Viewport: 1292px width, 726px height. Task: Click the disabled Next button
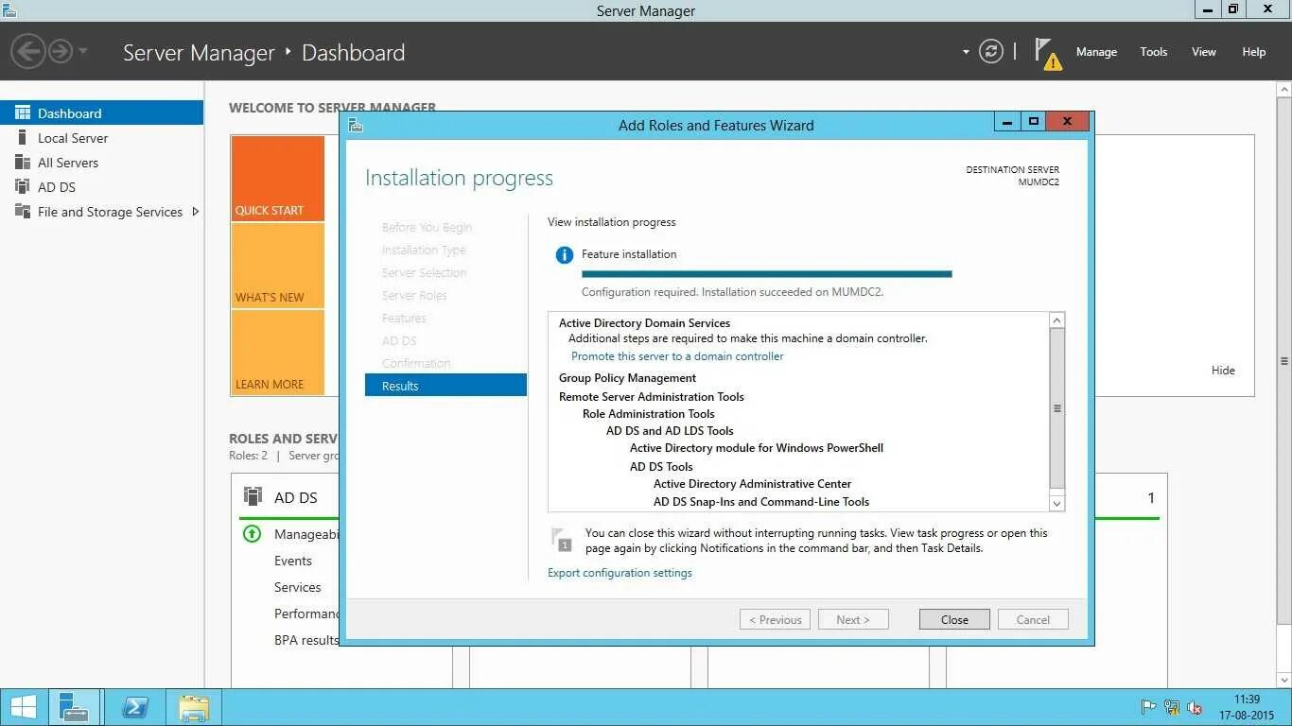point(853,619)
